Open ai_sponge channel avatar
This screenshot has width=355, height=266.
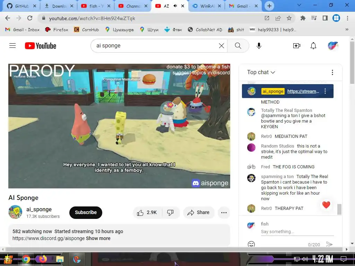pos(15,212)
